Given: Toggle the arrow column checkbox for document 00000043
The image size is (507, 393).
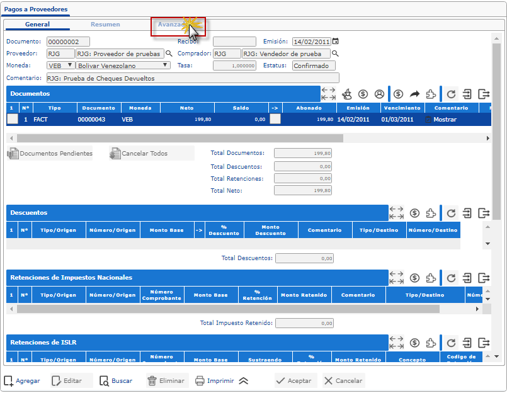Looking at the screenshot, I should (x=275, y=119).
